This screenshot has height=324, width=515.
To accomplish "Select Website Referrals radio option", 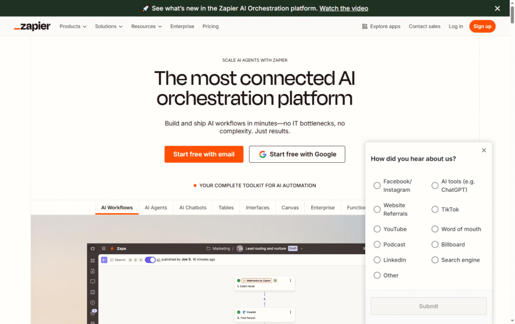I will point(377,209).
